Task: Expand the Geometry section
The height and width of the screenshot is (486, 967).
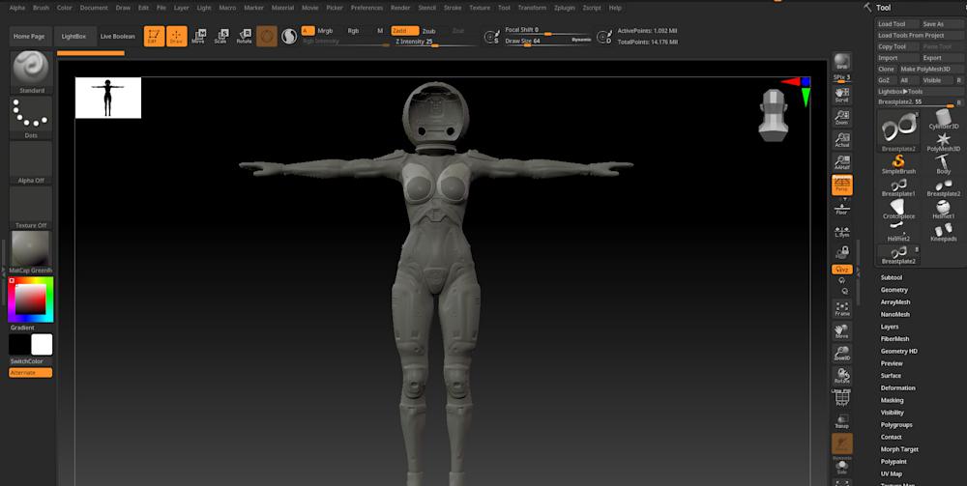Action: [894, 290]
